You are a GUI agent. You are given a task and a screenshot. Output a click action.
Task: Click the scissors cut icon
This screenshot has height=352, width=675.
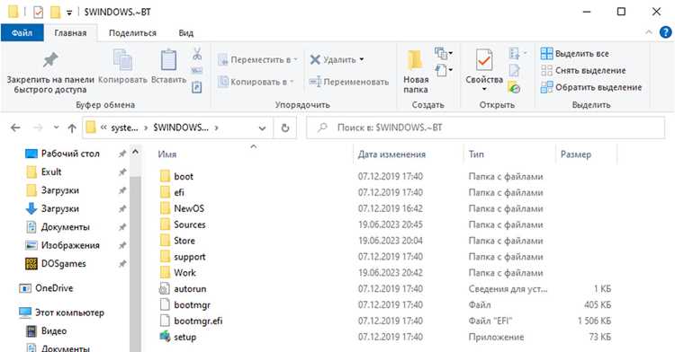pyautogui.click(x=197, y=54)
